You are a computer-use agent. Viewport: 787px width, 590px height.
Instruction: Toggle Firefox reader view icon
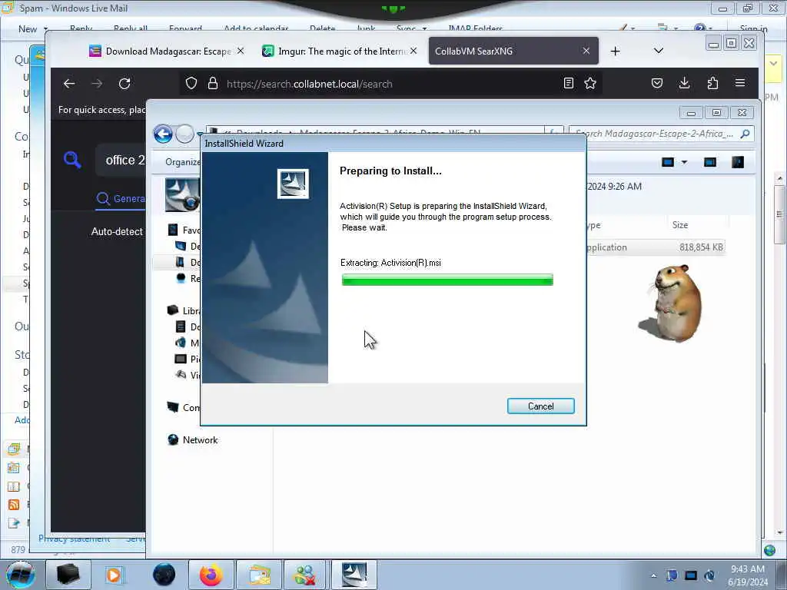pyautogui.click(x=568, y=83)
